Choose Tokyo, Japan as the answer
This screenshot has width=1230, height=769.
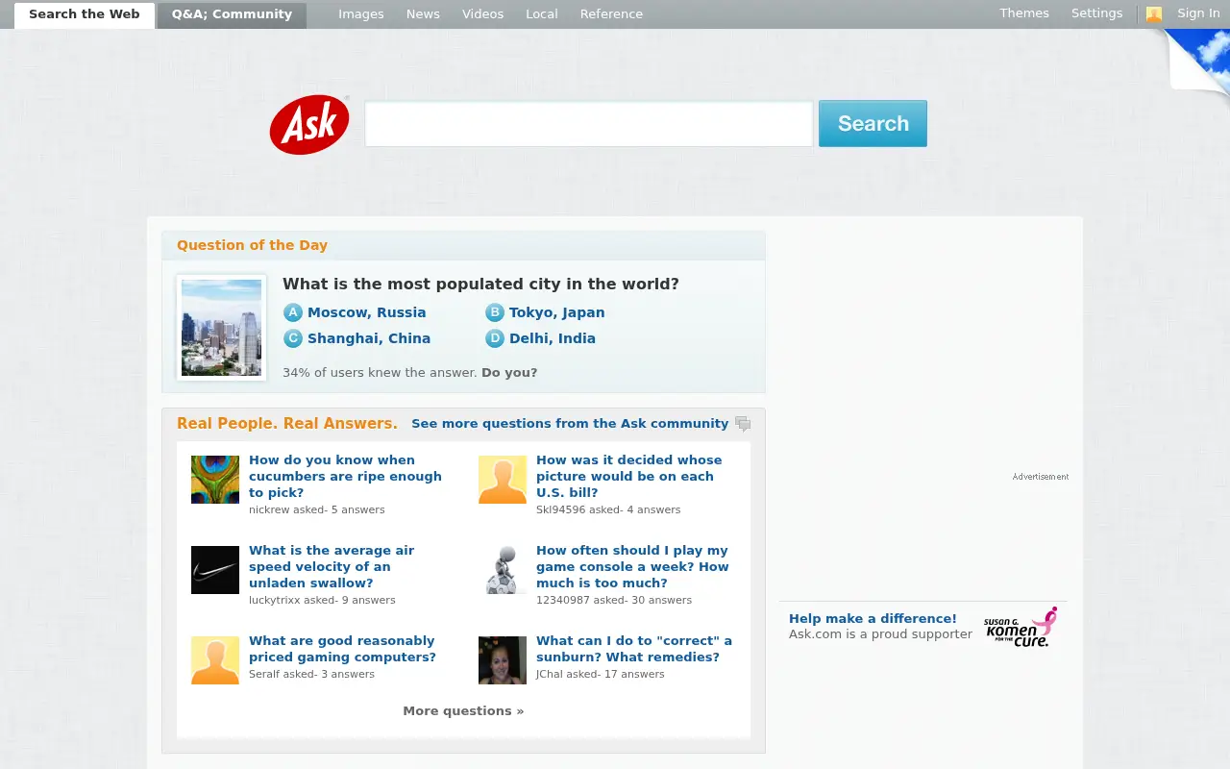click(557, 312)
